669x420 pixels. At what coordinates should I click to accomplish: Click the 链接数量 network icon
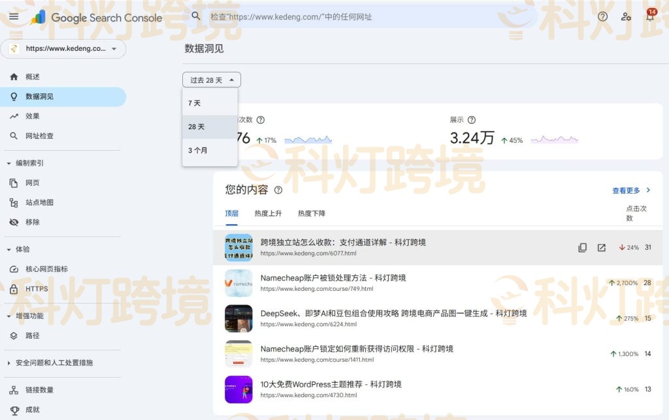click(x=14, y=390)
